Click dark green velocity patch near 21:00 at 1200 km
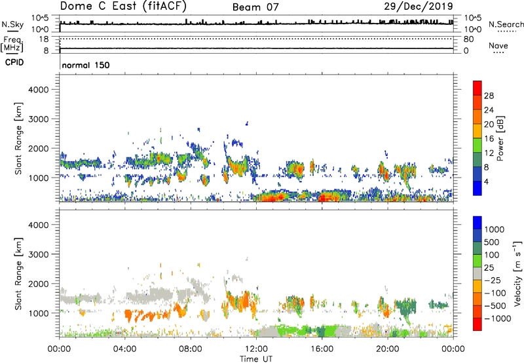 click(407, 306)
